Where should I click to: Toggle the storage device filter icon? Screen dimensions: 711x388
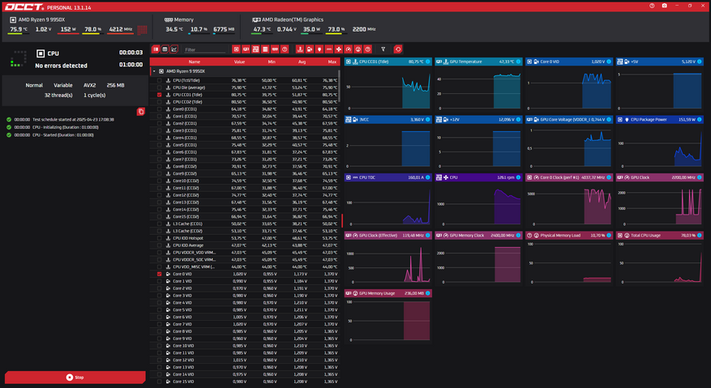click(x=265, y=49)
